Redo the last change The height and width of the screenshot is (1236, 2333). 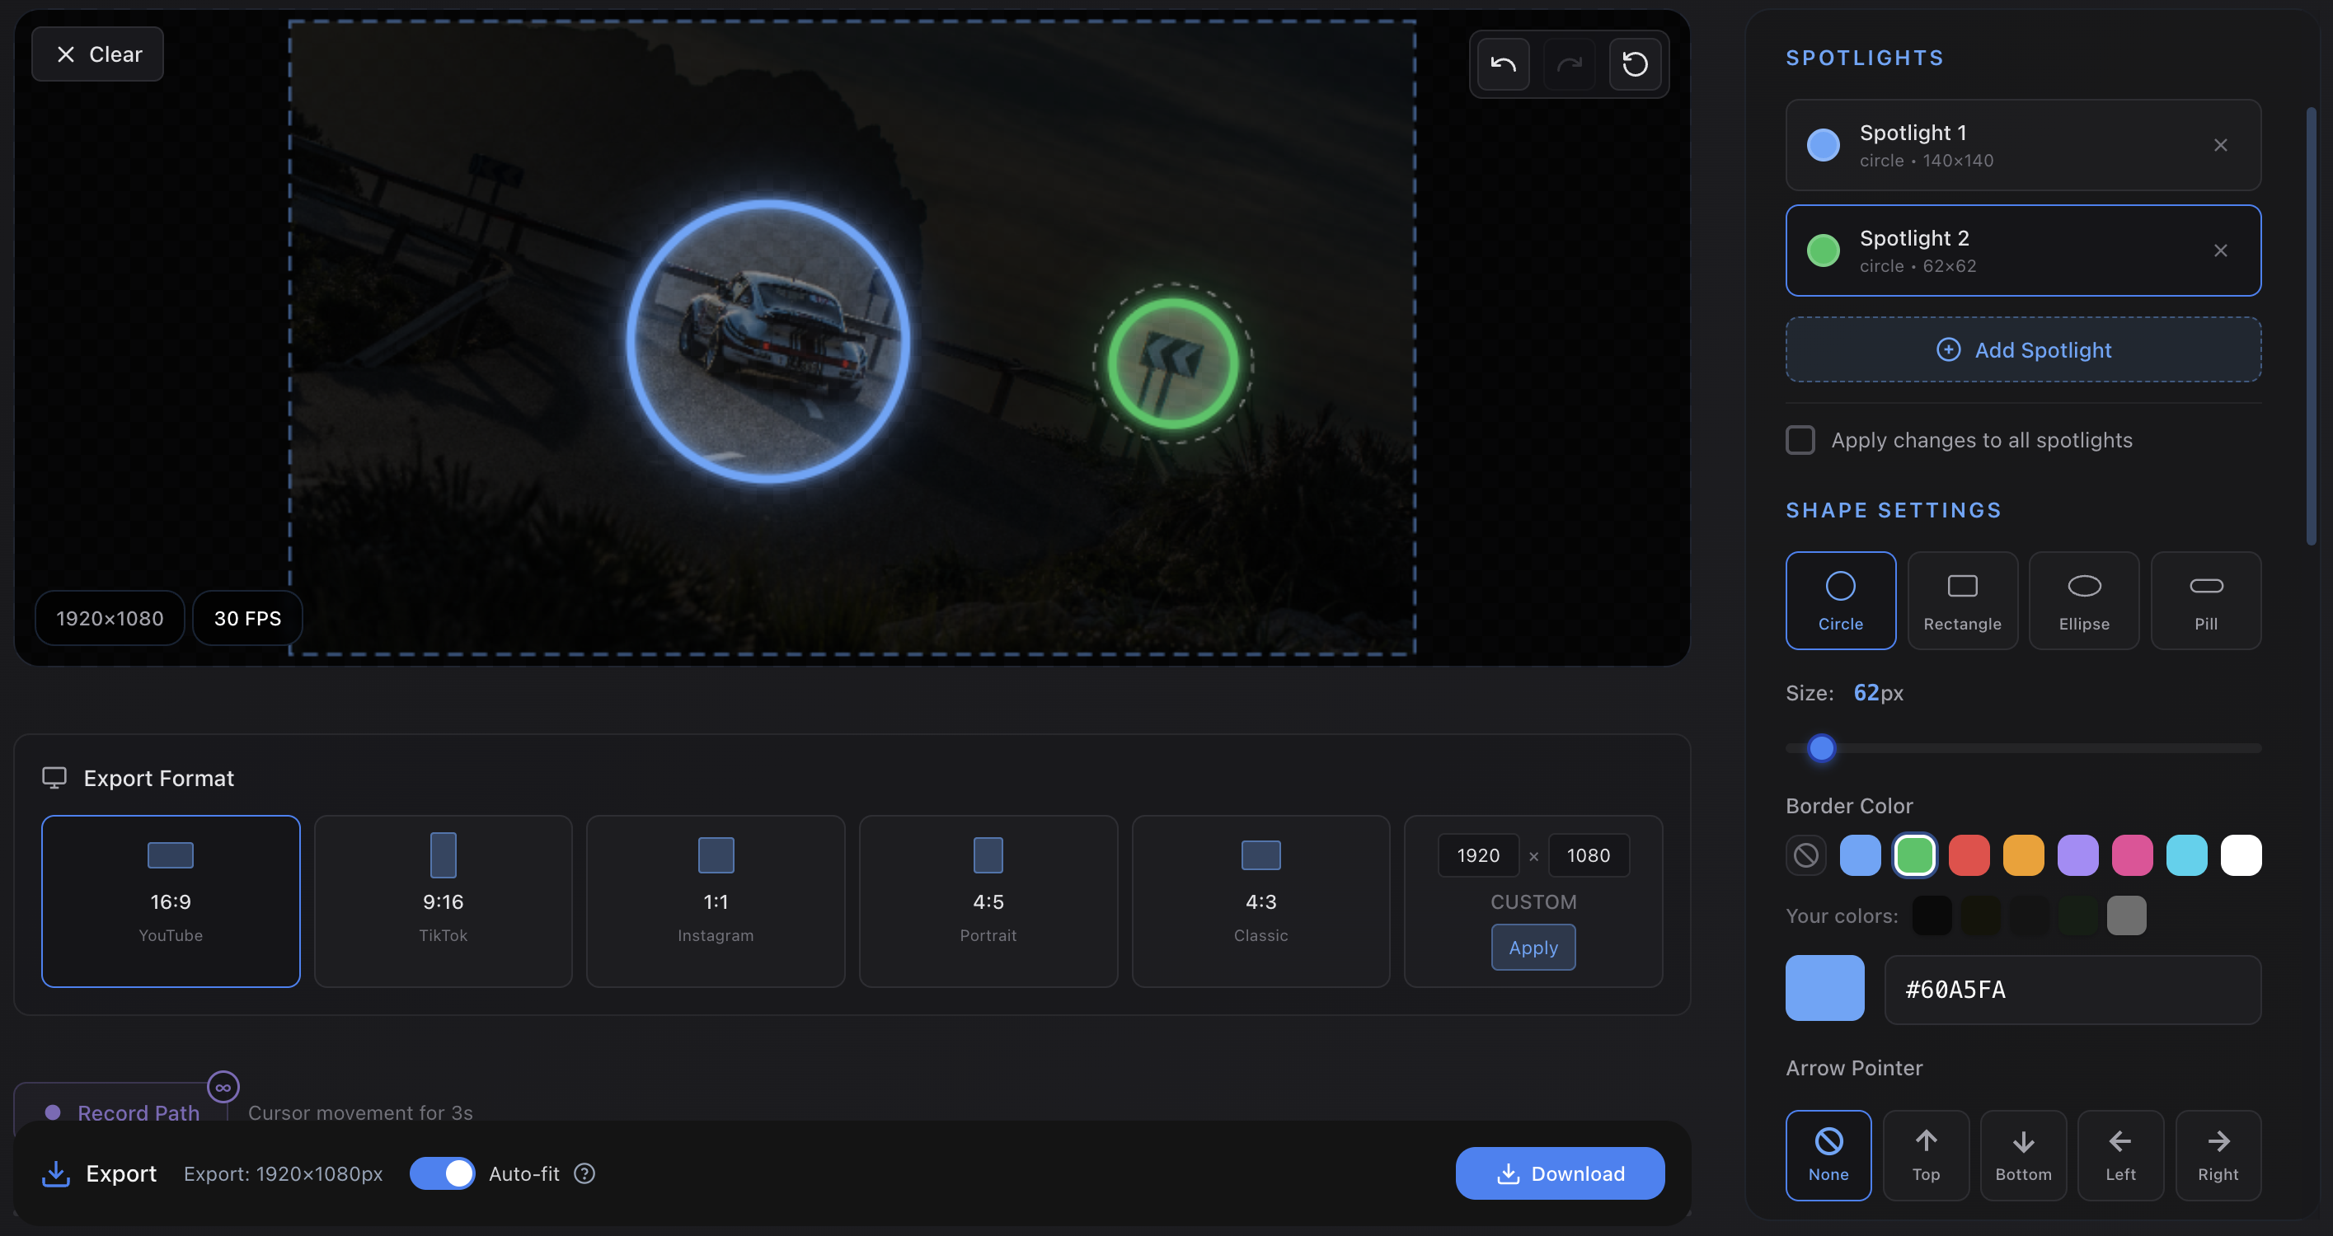coord(1570,63)
